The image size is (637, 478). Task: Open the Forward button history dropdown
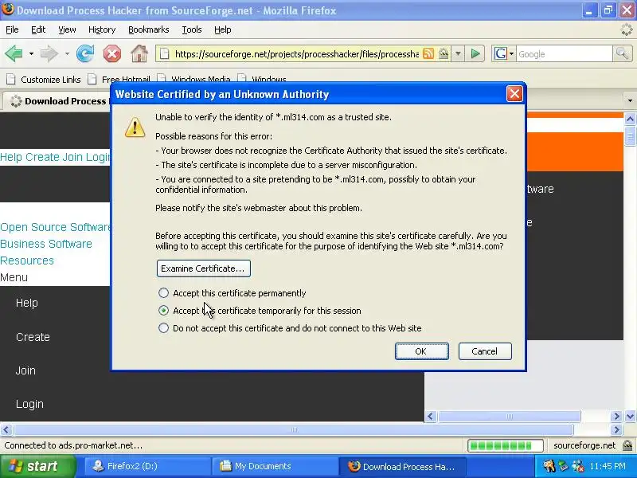(x=67, y=53)
